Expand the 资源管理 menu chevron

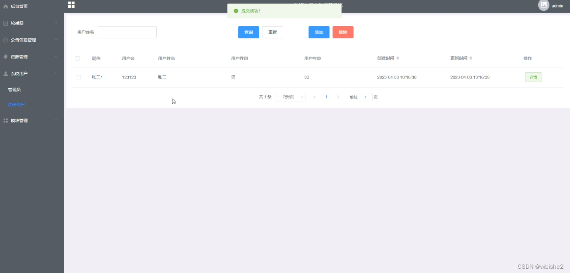(56, 56)
